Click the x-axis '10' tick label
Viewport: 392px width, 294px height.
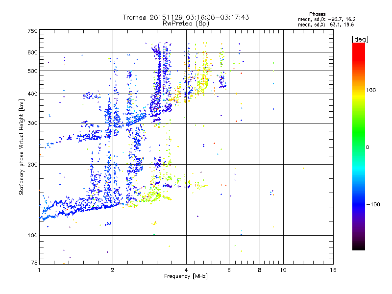tap(283, 270)
